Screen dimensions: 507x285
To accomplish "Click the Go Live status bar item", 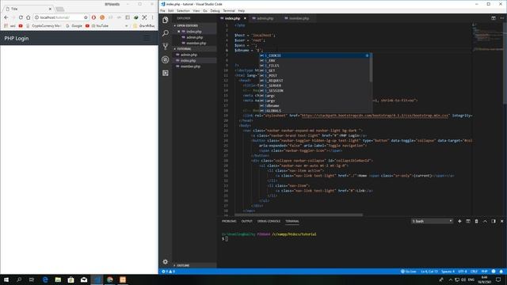I will pyautogui.click(x=409, y=272).
